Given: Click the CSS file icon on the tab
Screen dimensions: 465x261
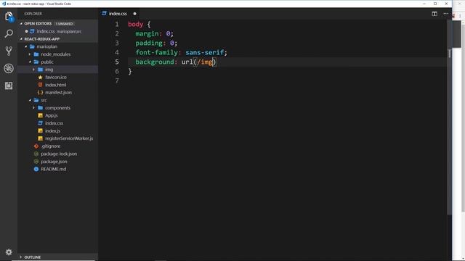Looking at the screenshot, I should [104, 13].
